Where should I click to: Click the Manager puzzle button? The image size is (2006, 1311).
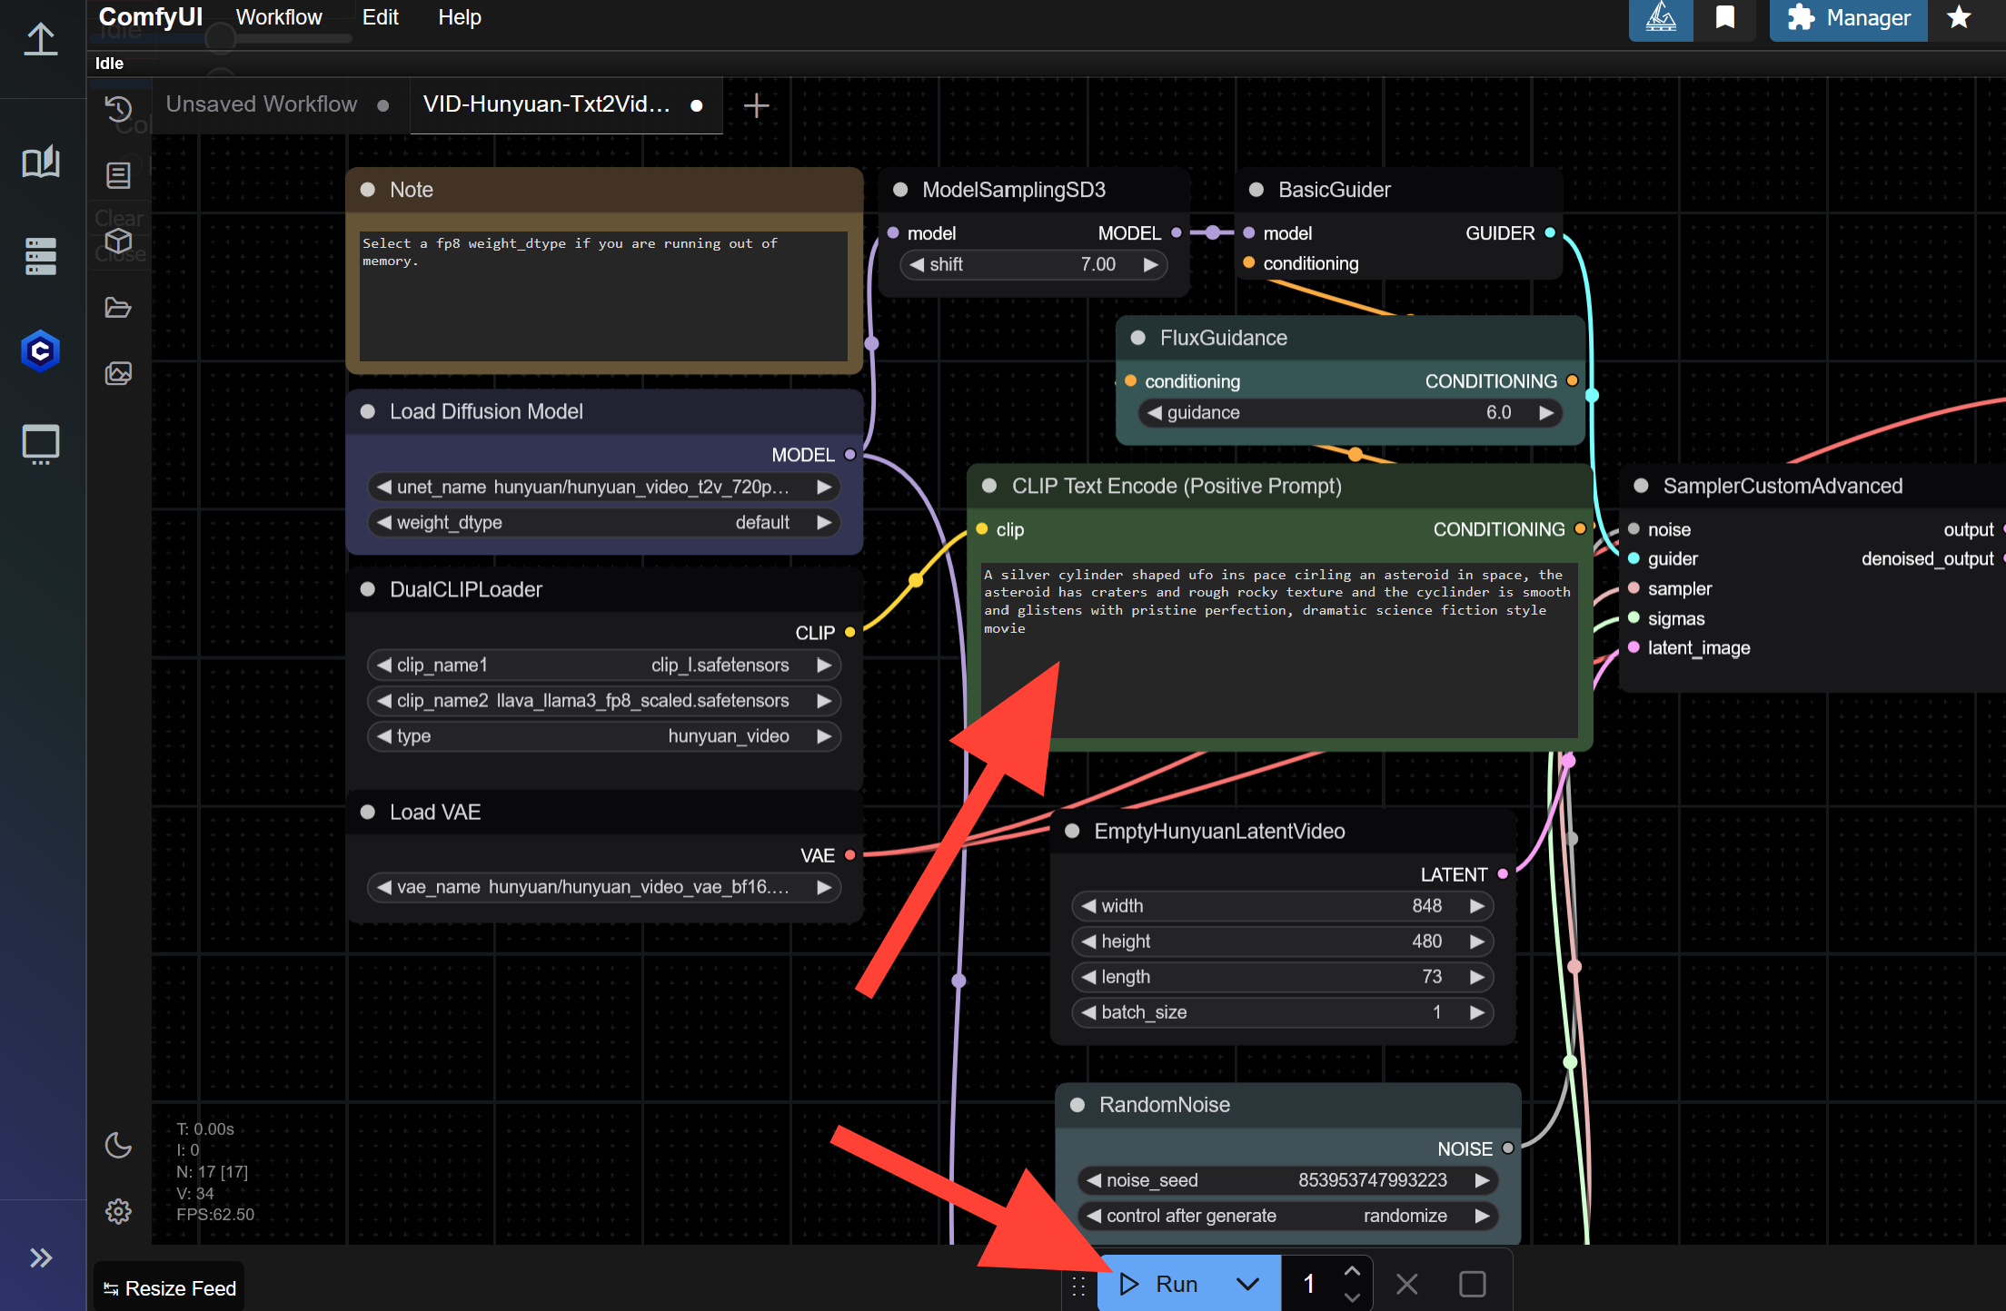(x=1848, y=18)
